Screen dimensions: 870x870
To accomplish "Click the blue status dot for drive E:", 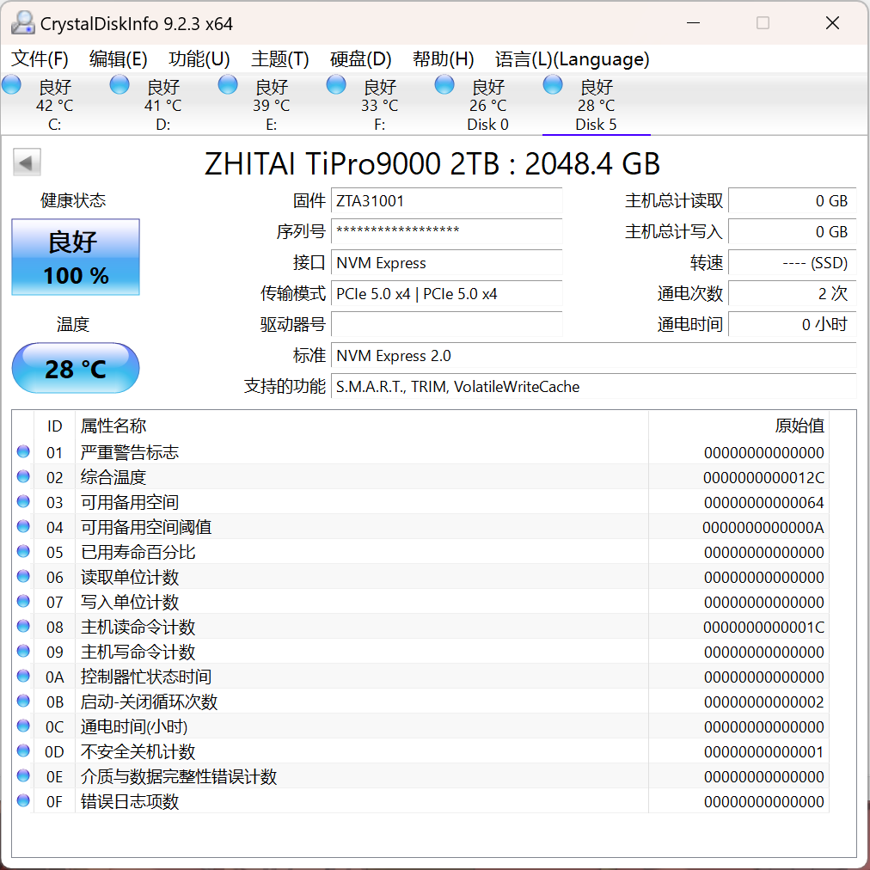I will [227, 84].
